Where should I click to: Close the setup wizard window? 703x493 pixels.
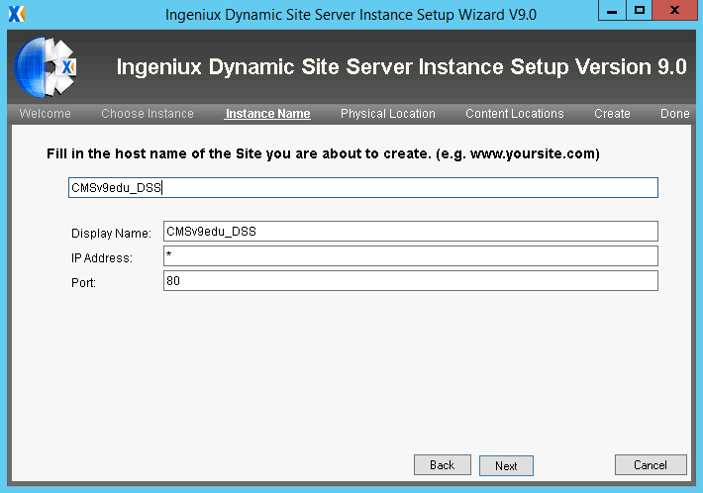tap(674, 10)
